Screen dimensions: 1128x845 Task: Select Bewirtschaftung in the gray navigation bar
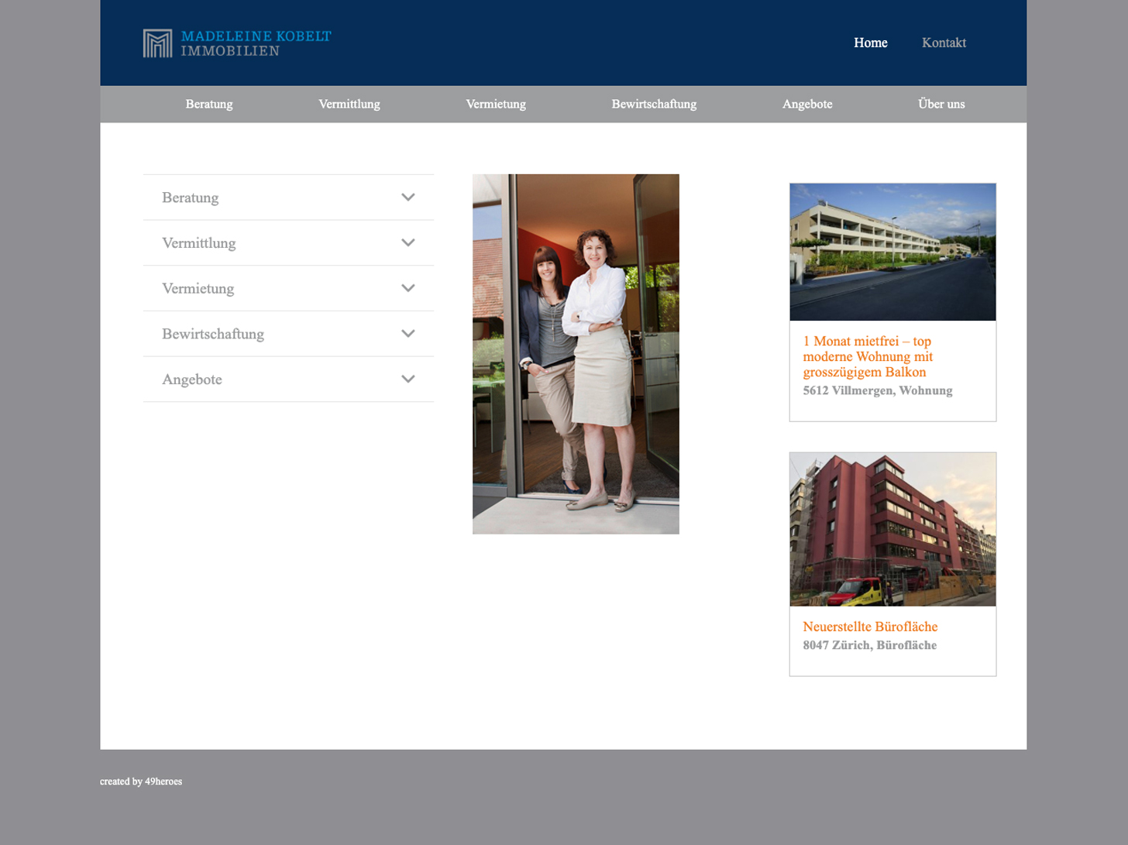click(654, 104)
